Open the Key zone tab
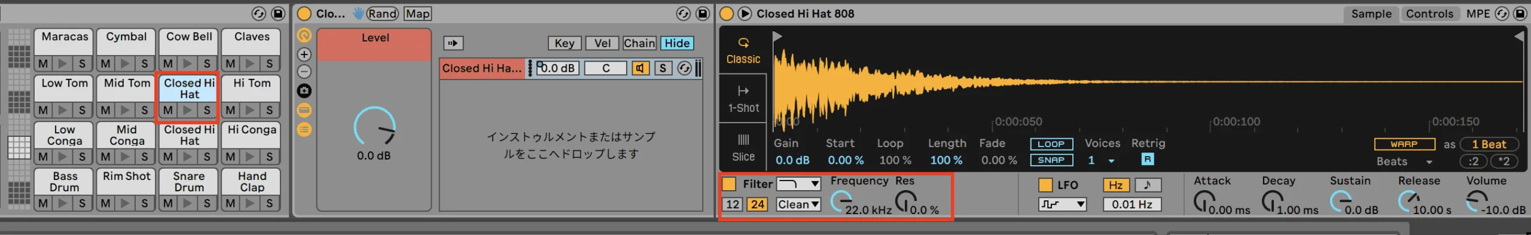The height and width of the screenshot is (235, 1531). pos(564,43)
